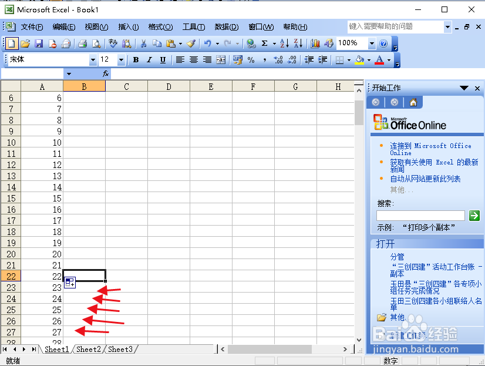Open the task pane menu arrow
This screenshot has height=366, width=485.
point(464,88)
